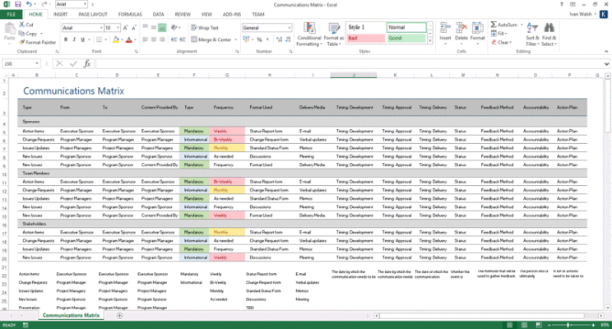The width and height of the screenshot is (612, 329).
Task: Expand the Merge & Center dropdown arrow
Action: pos(236,39)
